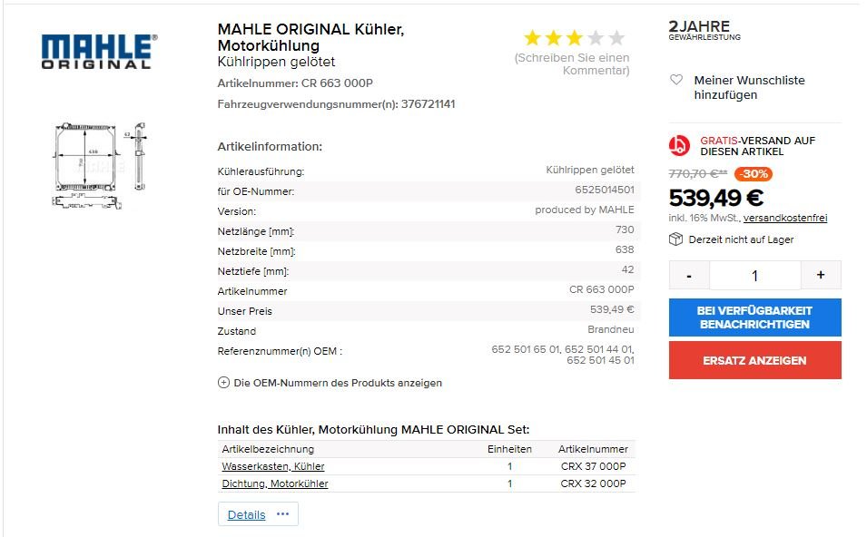Decrease quantity with the minus button
The width and height of the screenshot is (867, 537).
pyautogui.click(x=689, y=275)
